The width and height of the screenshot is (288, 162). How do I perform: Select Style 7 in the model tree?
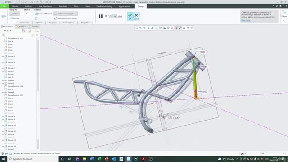click(9, 99)
